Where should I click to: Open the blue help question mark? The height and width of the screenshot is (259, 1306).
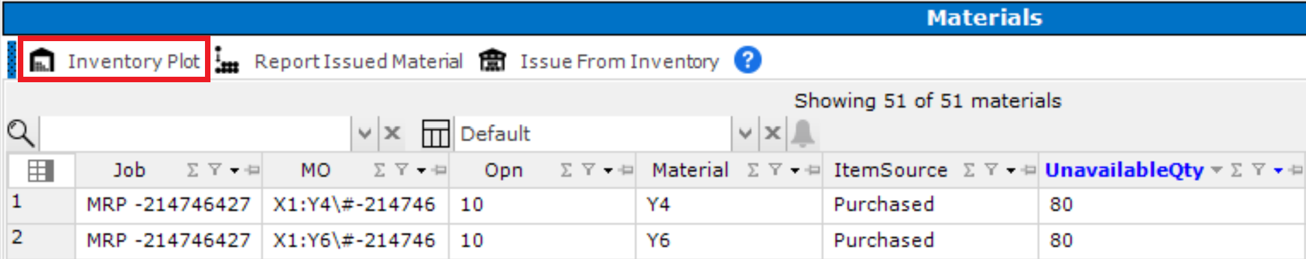747,60
